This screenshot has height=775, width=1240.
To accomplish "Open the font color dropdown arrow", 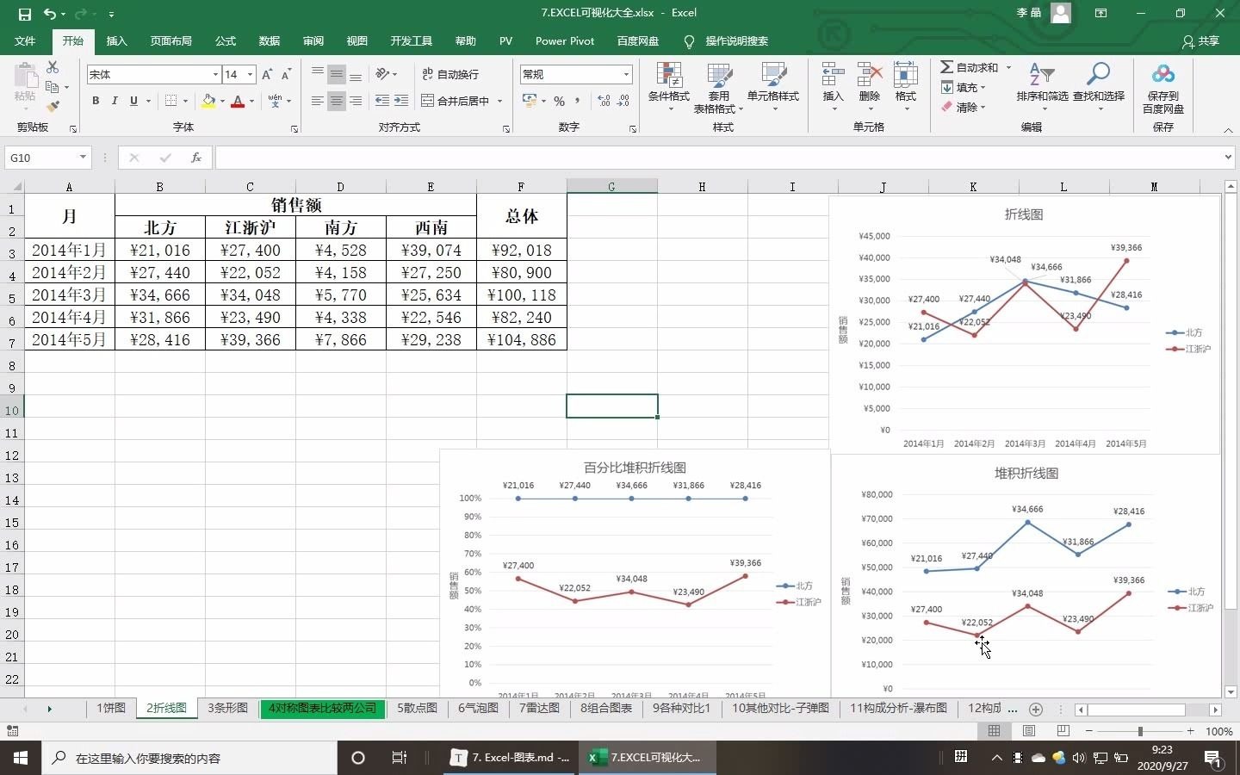I will [x=251, y=102].
